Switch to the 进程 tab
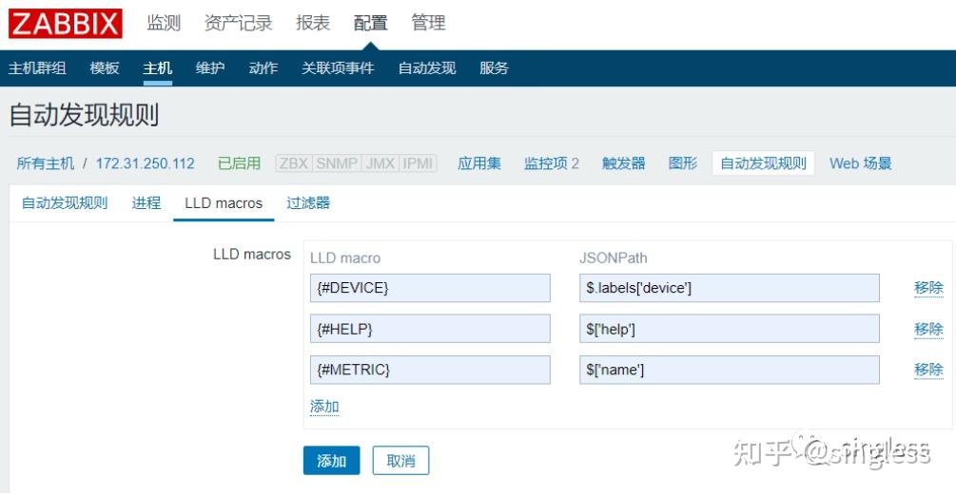 146,203
